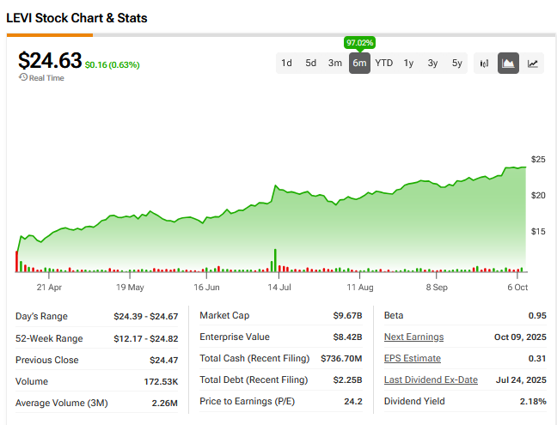Screen dimensions: 557x425
Task: Click the chart line's endpoint near 6 Oct
Action: coord(525,167)
